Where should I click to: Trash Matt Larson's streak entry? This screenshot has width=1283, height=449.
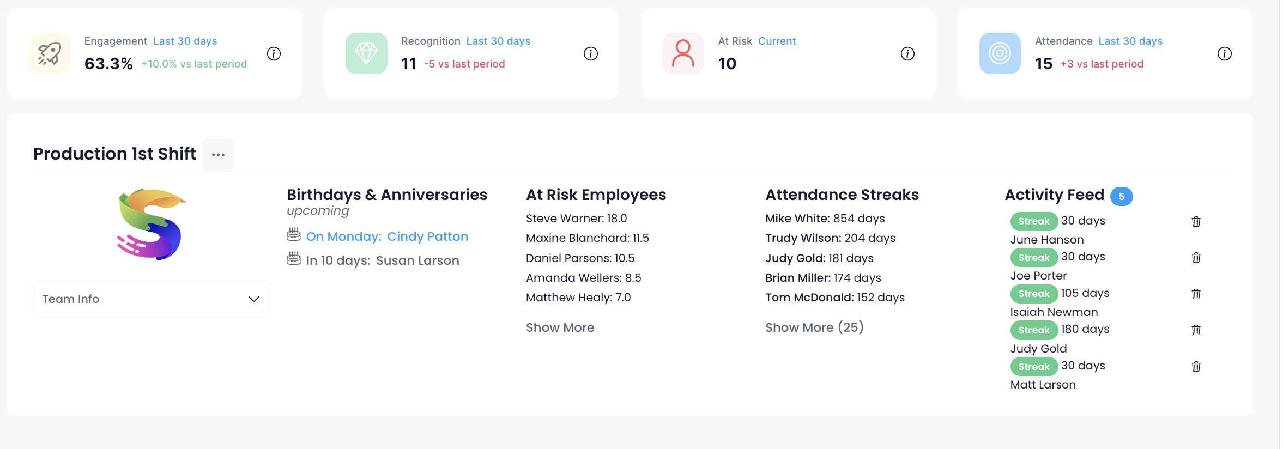(x=1196, y=367)
